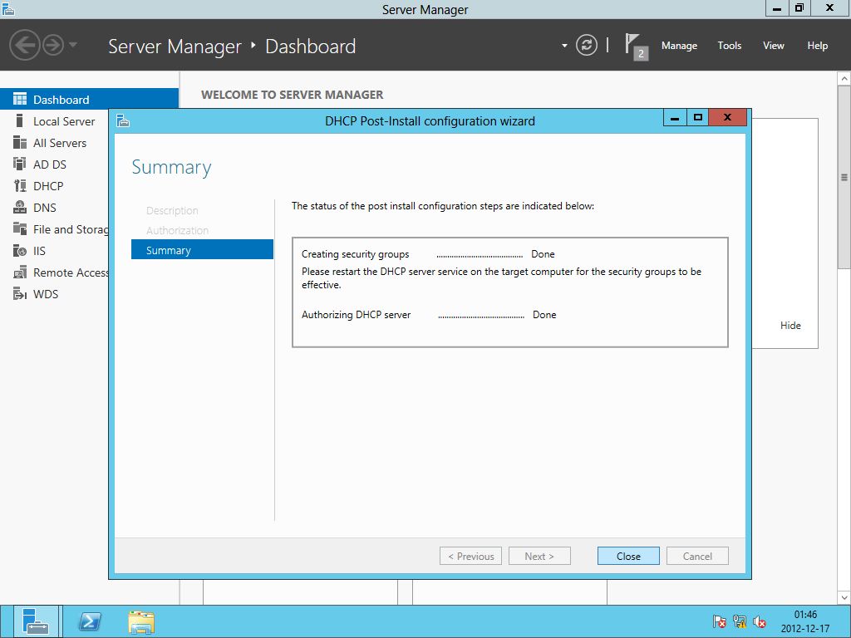This screenshot has width=851, height=638.
Task: Click the muted volume tray icon
Action: point(760,621)
